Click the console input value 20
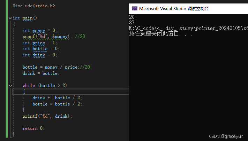This screenshot has height=141, width=248. (132, 17)
